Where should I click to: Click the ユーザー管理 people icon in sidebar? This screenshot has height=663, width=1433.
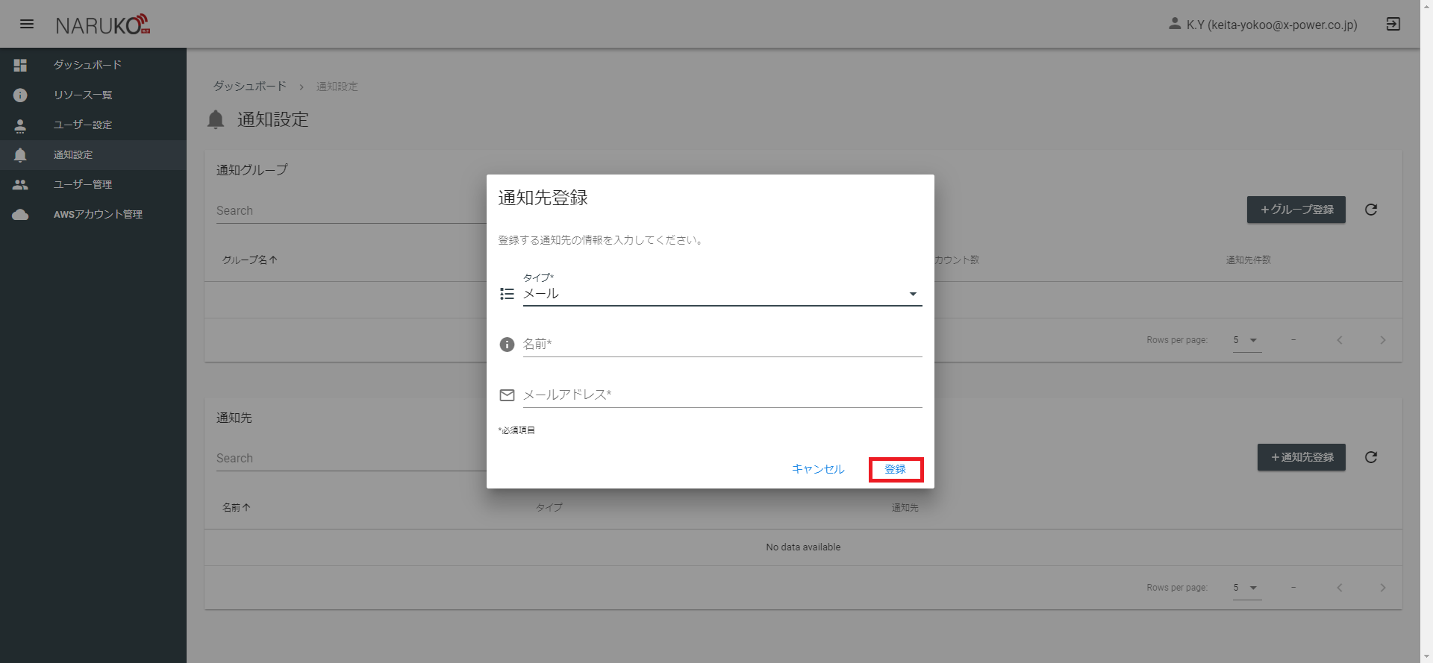tap(20, 184)
